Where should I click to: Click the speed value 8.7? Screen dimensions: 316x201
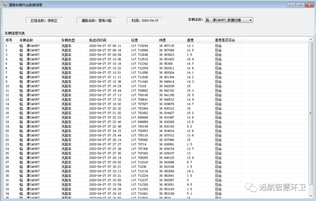[x=190, y=162]
